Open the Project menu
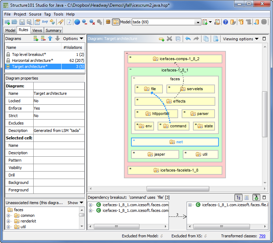This screenshot has width=273, height=243. click(20, 14)
